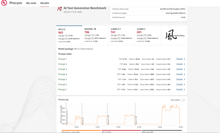Click the chevron arrow beside Prompt 4 Details
The height and width of the screenshot is (133, 220).
[185, 74]
